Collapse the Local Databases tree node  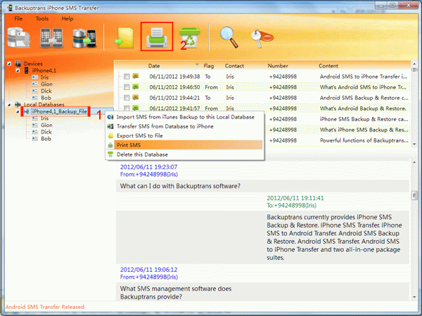click(x=9, y=105)
